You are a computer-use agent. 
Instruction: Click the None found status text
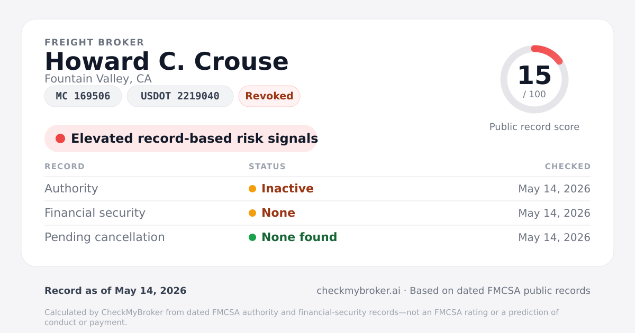(299, 237)
